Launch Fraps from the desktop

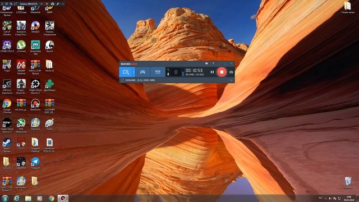(7, 66)
